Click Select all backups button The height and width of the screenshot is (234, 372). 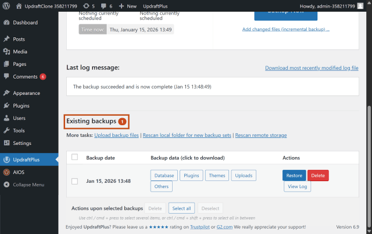pos(181,208)
